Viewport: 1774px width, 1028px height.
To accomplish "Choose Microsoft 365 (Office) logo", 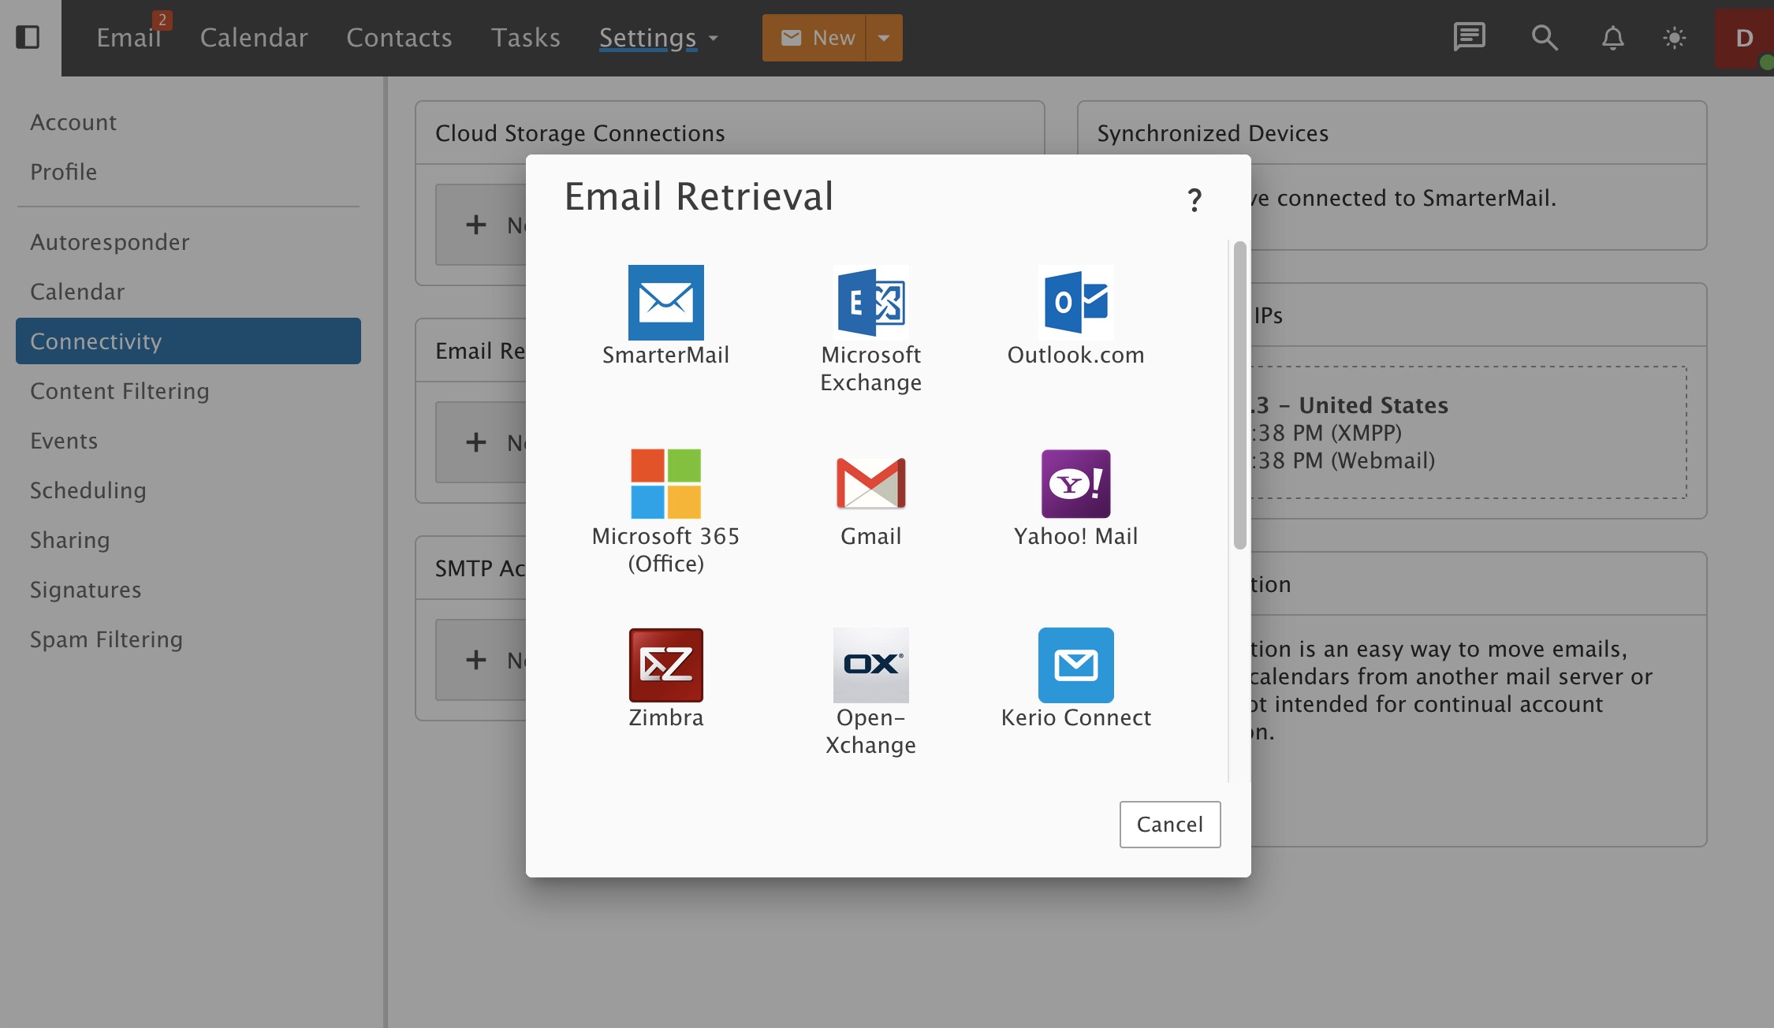I will [x=665, y=484].
